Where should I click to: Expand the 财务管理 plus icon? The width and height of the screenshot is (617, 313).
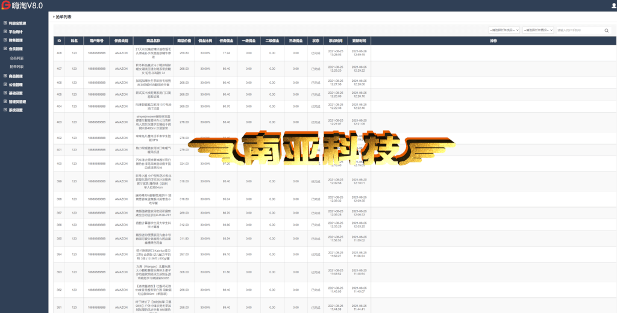click(5, 40)
